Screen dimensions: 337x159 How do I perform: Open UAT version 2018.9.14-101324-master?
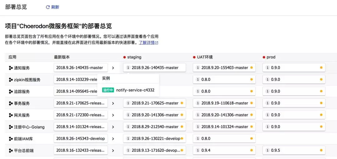click(224, 127)
